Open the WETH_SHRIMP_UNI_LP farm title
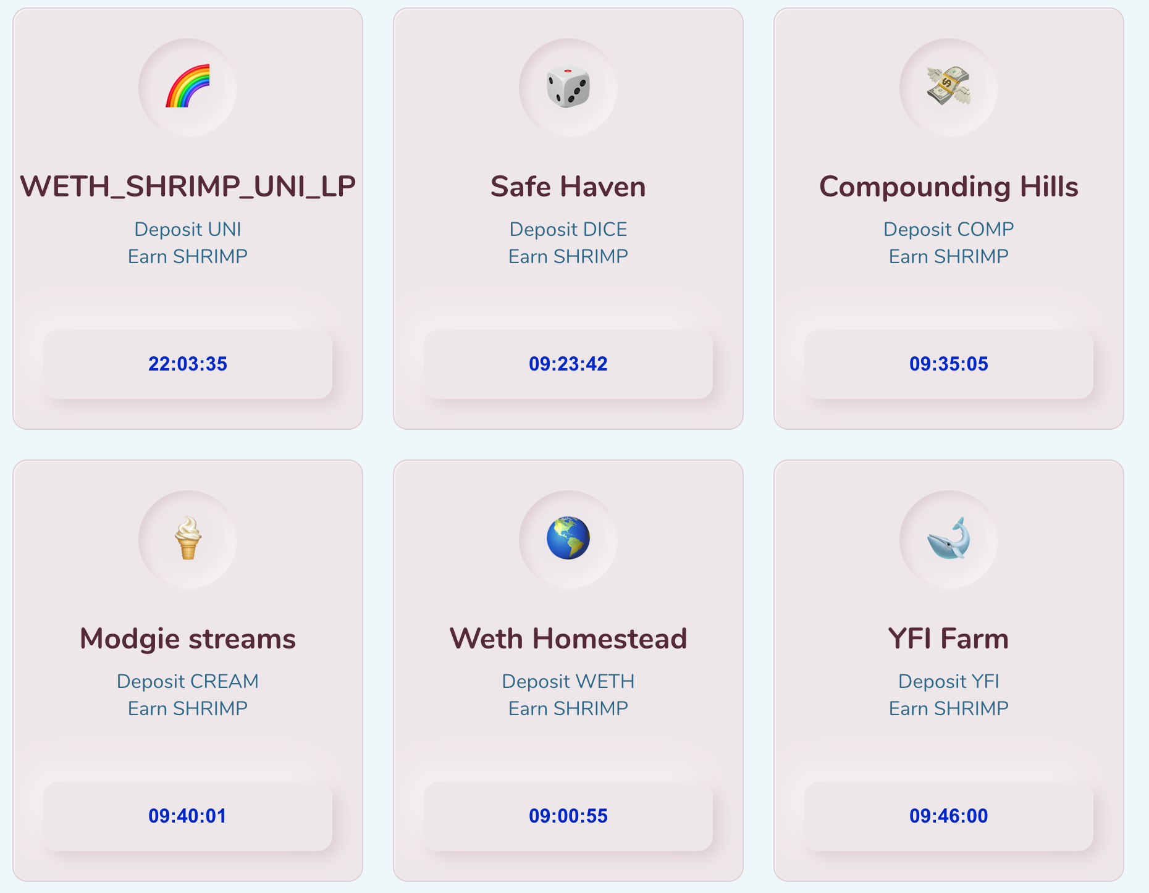This screenshot has height=893, width=1149. click(188, 187)
